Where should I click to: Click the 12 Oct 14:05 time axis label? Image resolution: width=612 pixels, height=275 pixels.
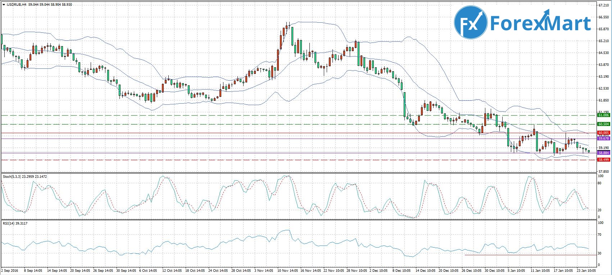pos(173,270)
